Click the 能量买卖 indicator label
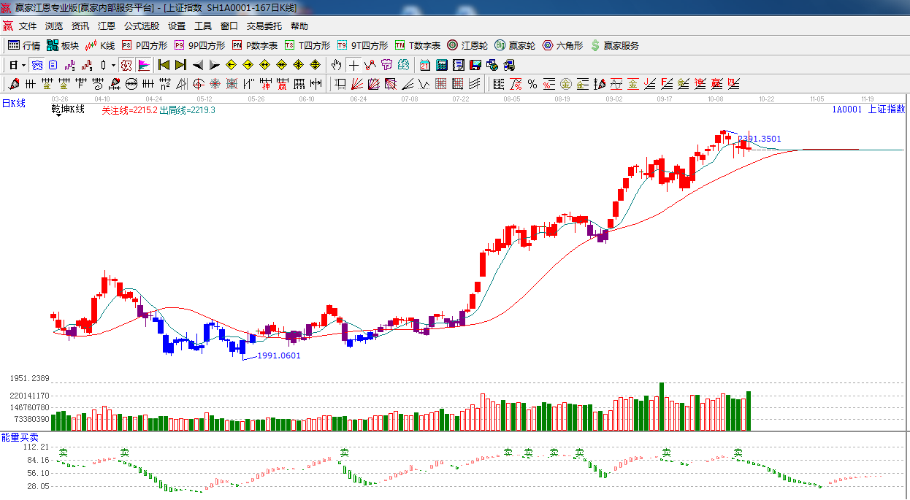This screenshot has height=500, width=910. [20, 437]
